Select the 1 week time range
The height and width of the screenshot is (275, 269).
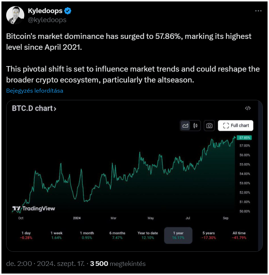click(56, 235)
